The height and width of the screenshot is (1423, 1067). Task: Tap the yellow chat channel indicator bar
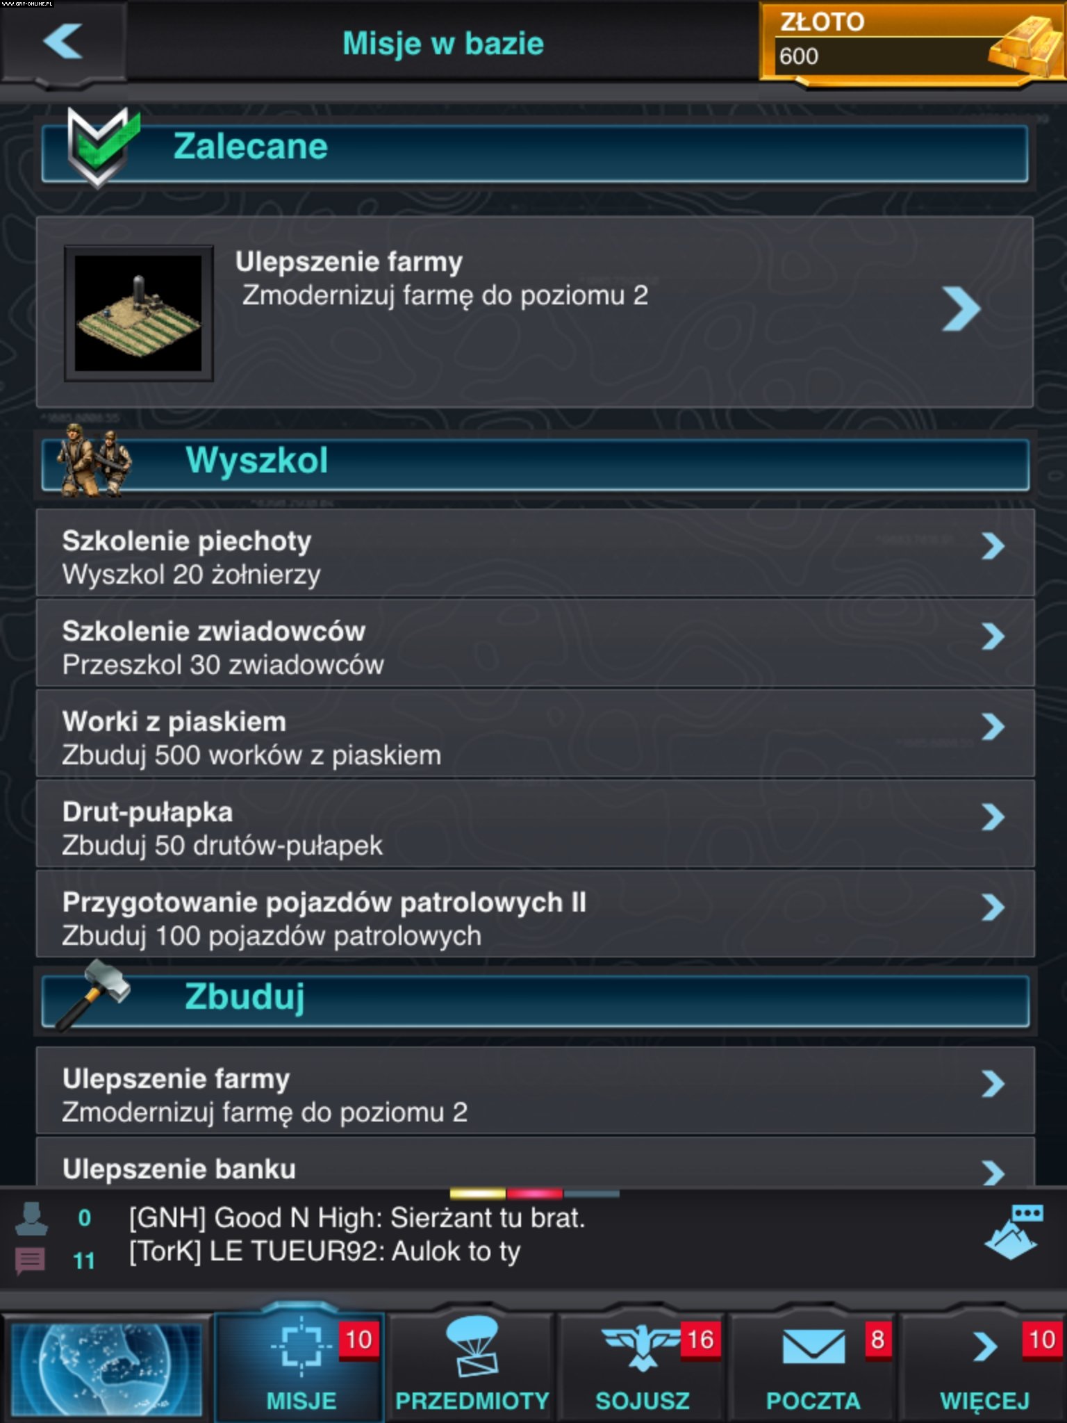pyautogui.click(x=478, y=1194)
